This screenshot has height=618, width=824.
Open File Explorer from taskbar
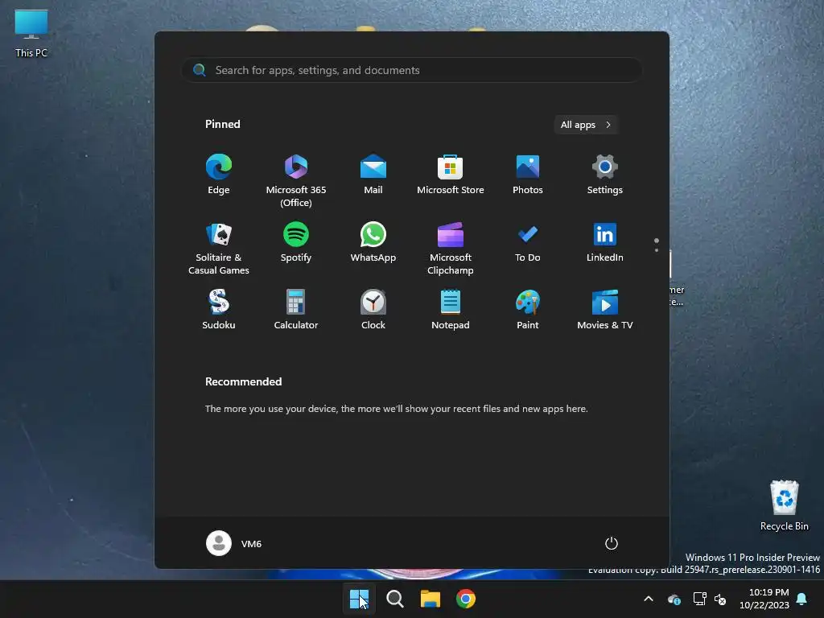[430, 599]
